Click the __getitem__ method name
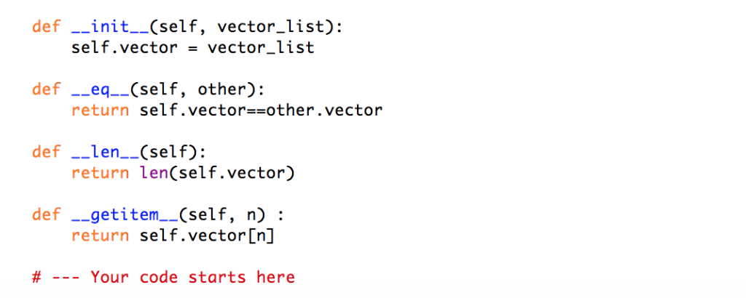The width and height of the screenshot is (746, 298). pos(124,215)
